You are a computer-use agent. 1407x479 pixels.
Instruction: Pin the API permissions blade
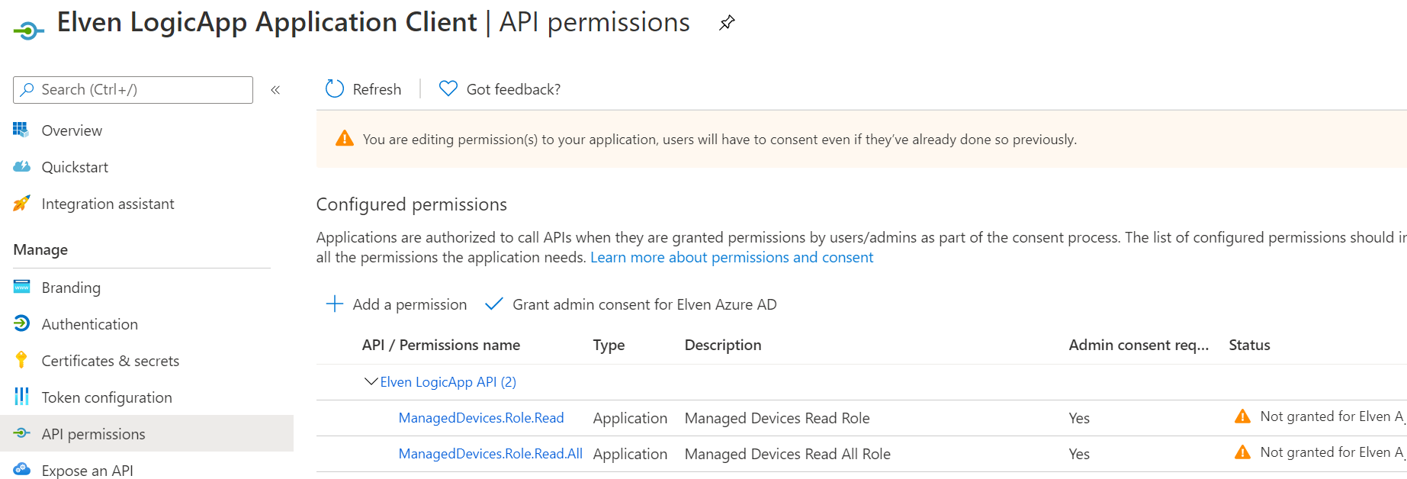click(x=727, y=23)
